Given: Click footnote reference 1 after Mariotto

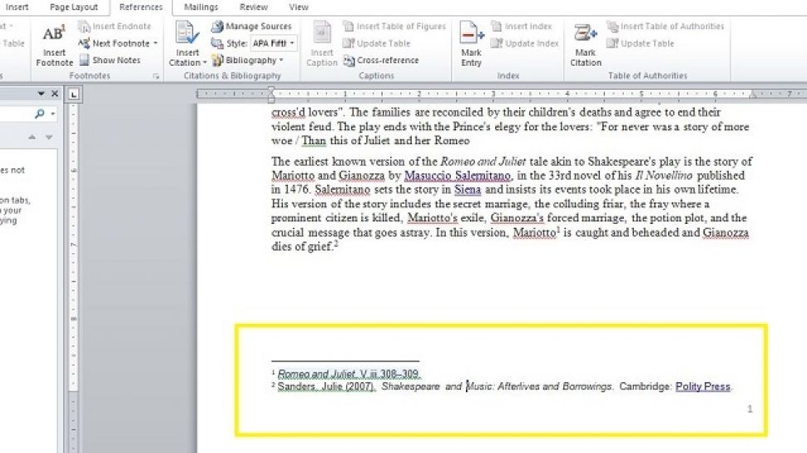Looking at the screenshot, I should 558,230.
